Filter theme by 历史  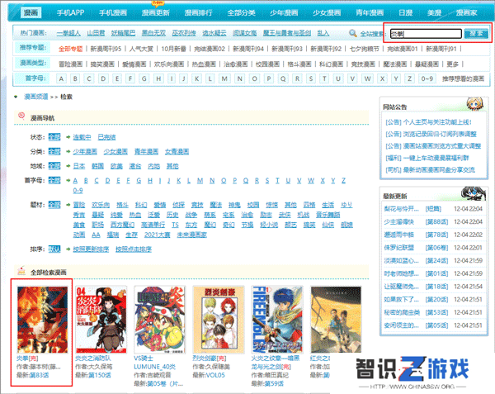(x=172, y=215)
